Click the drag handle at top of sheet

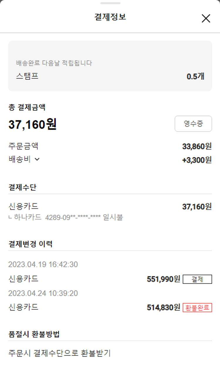coord(110,3)
